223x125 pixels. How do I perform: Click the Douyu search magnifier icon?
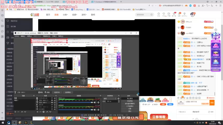pos(151,15)
